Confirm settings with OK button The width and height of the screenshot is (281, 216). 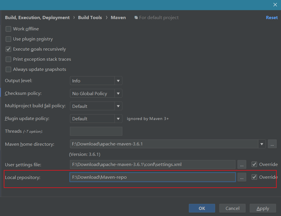202,208
